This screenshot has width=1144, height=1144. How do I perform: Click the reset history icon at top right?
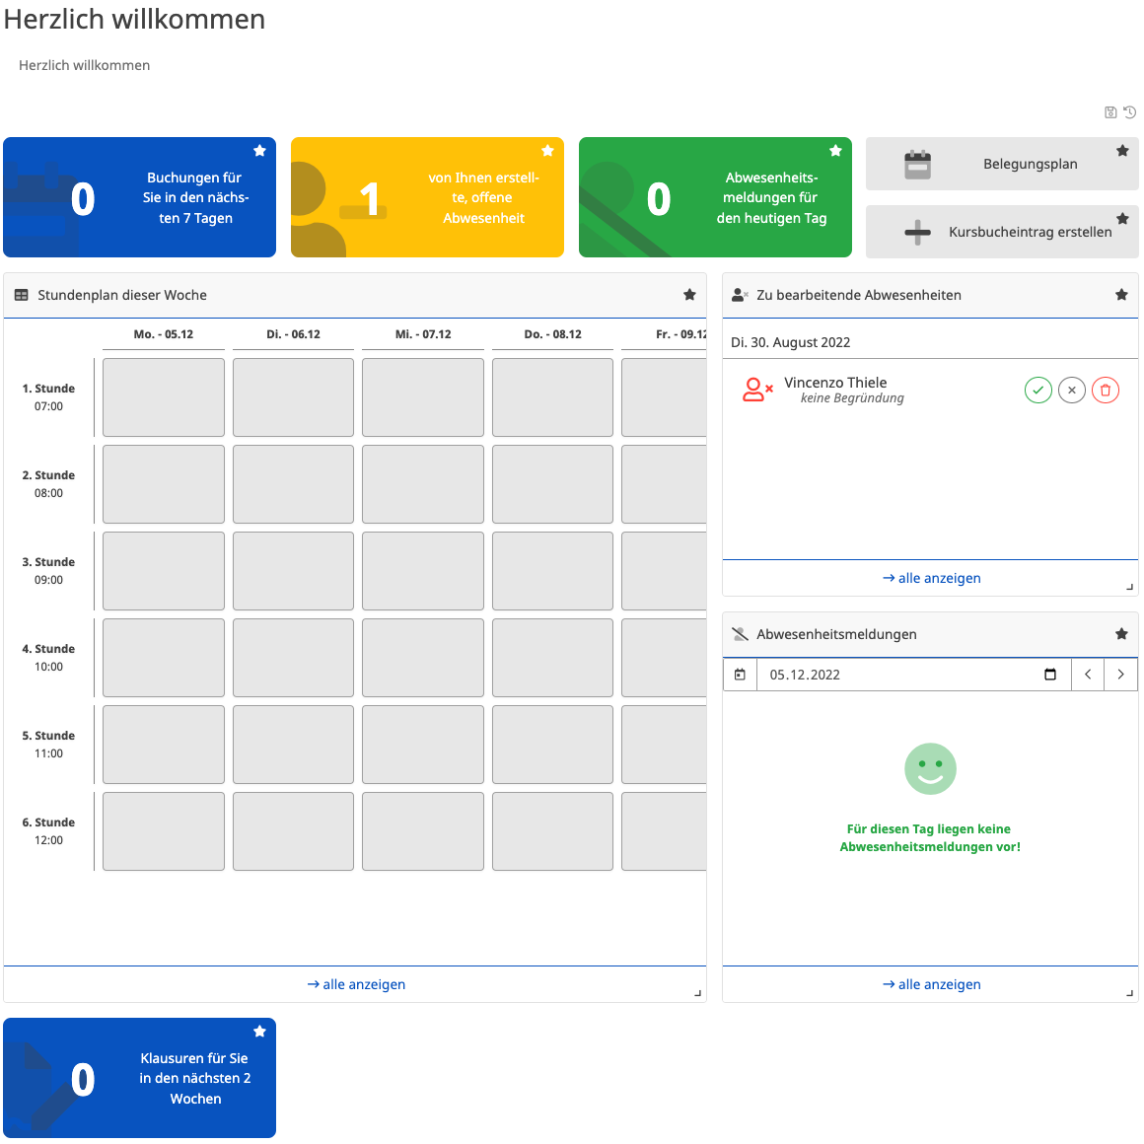1130,112
